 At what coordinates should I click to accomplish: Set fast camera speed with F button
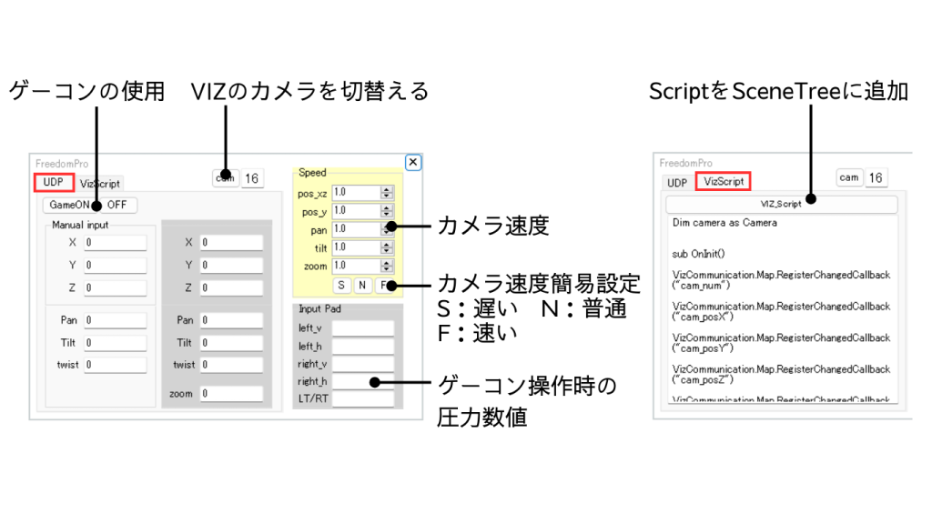[383, 286]
